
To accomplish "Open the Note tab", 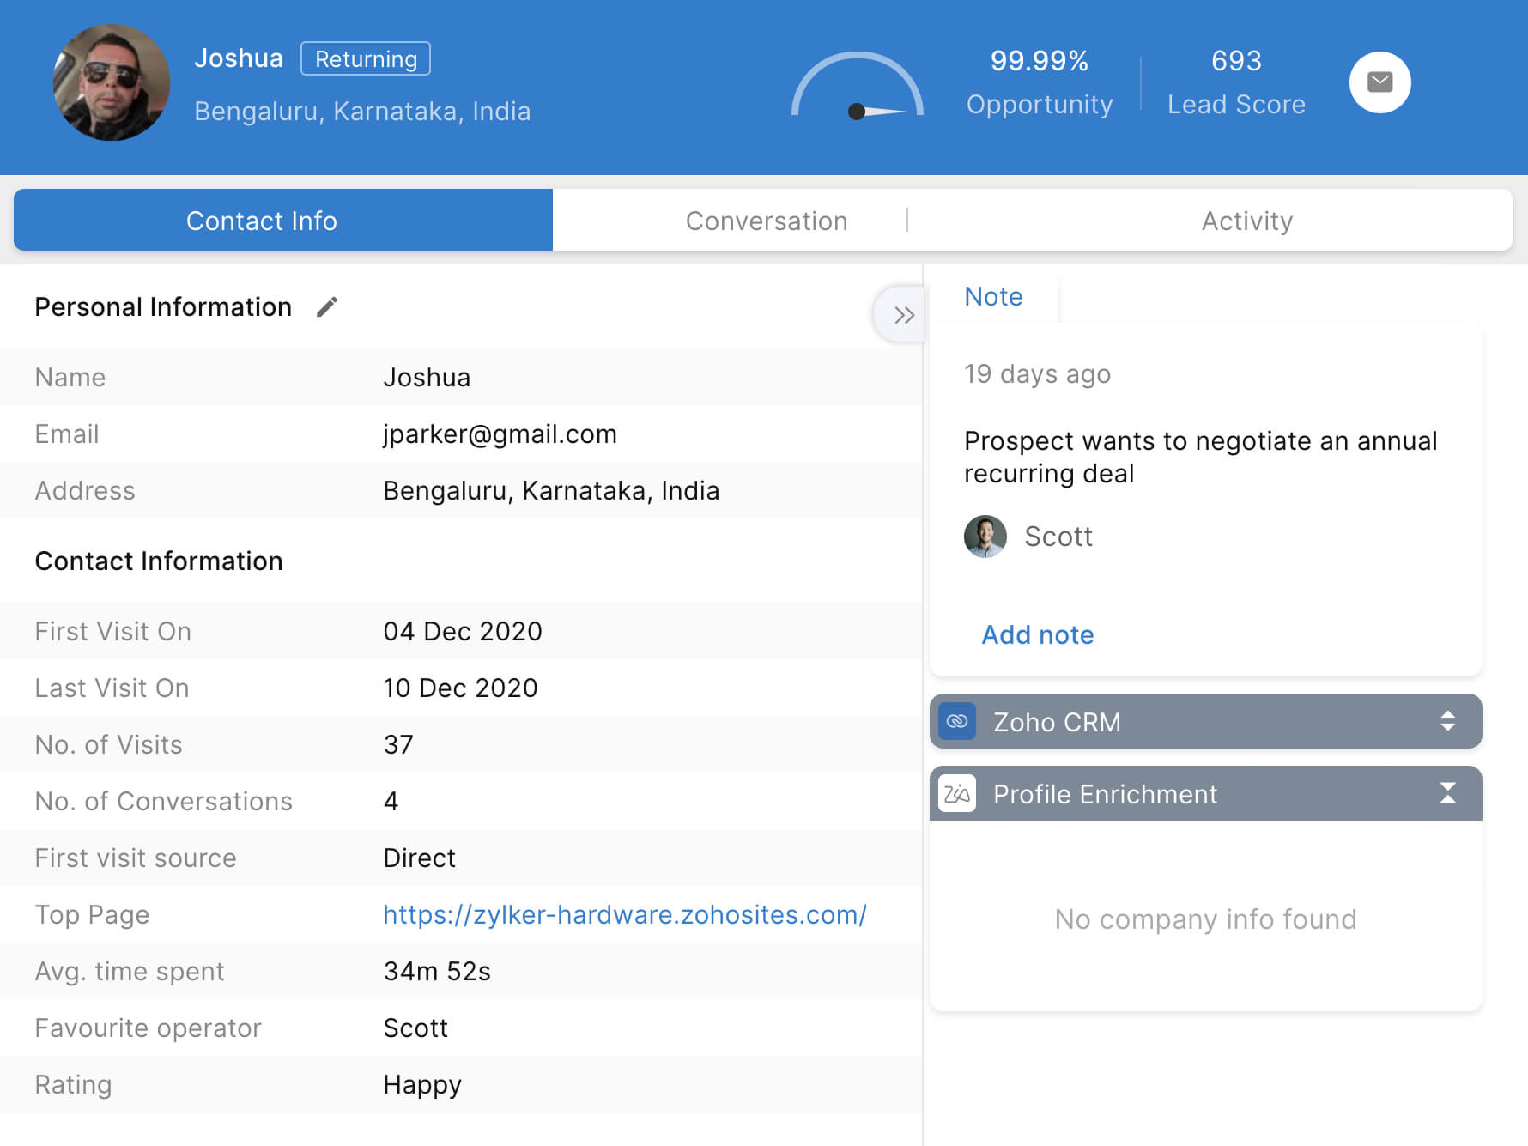I will (x=993, y=296).
